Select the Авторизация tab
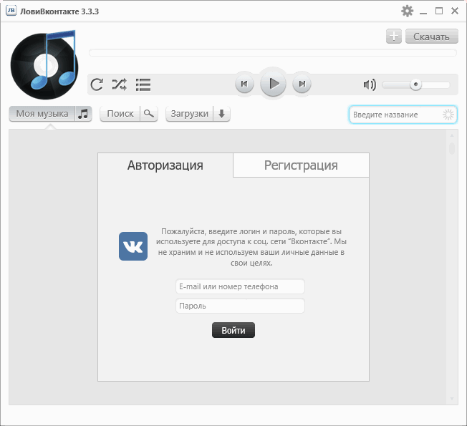467x426 pixels. (x=165, y=165)
